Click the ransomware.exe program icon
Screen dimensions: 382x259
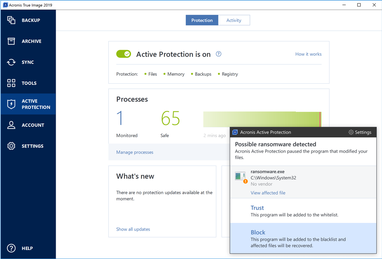click(240, 176)
